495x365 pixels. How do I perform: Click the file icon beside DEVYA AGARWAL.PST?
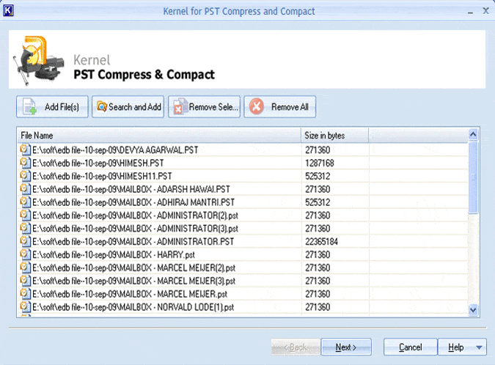click(x=25, y=150)
